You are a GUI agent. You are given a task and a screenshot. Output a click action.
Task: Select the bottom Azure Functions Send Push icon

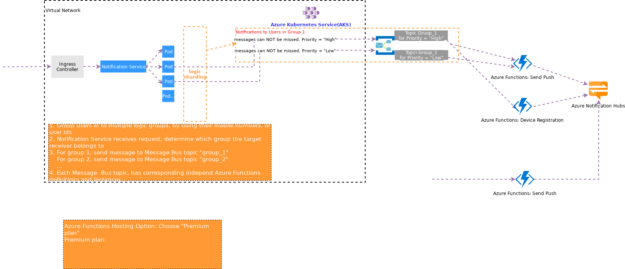(x=525, y=179)
